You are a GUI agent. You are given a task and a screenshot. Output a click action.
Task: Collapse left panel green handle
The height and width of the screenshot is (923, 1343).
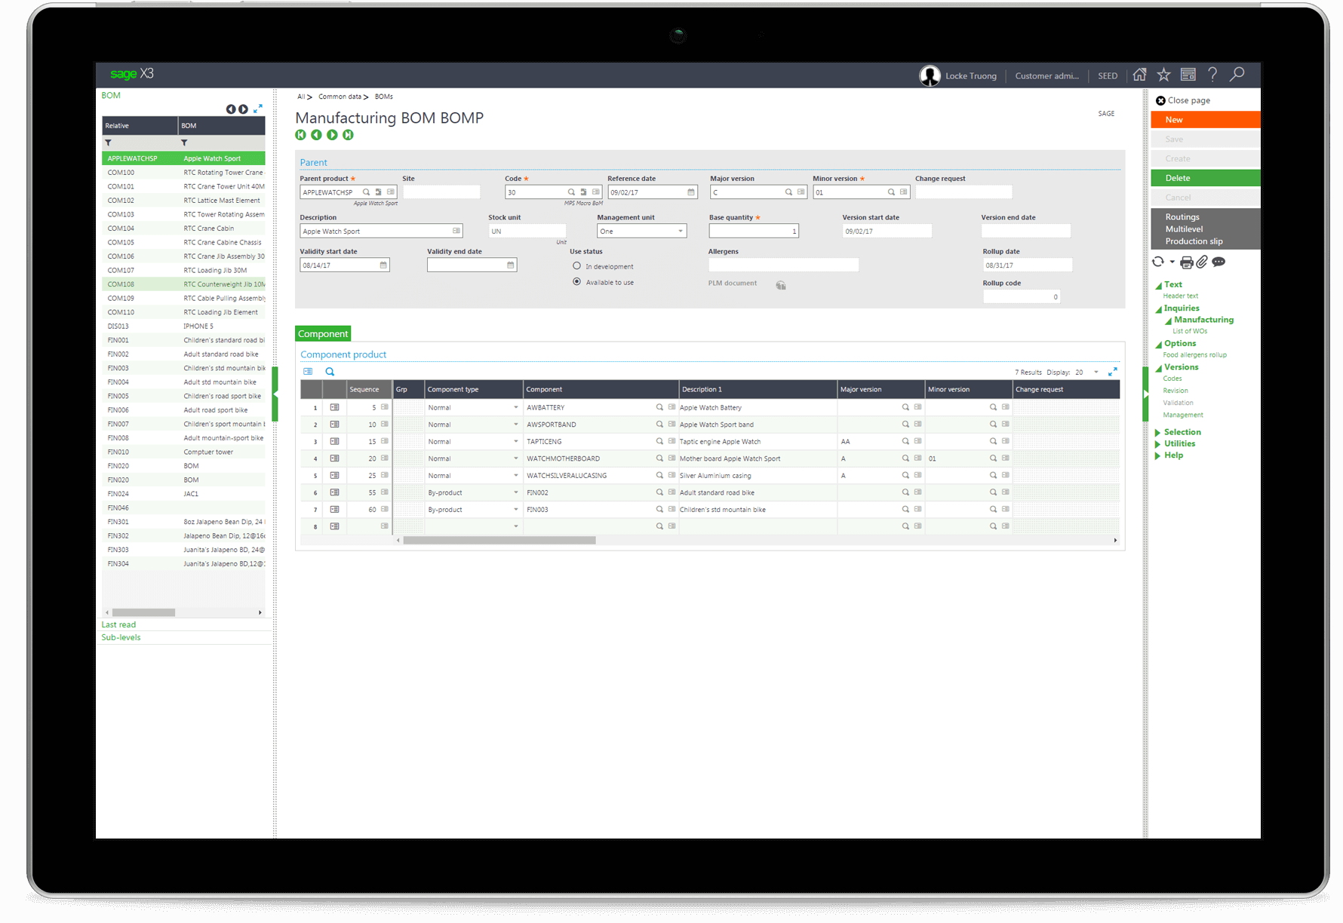(275, 394)
